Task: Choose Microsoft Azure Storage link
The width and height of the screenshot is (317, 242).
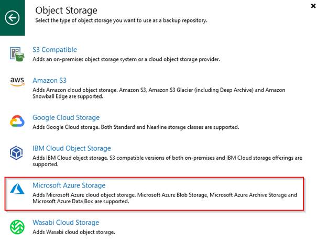Action: 69,185
